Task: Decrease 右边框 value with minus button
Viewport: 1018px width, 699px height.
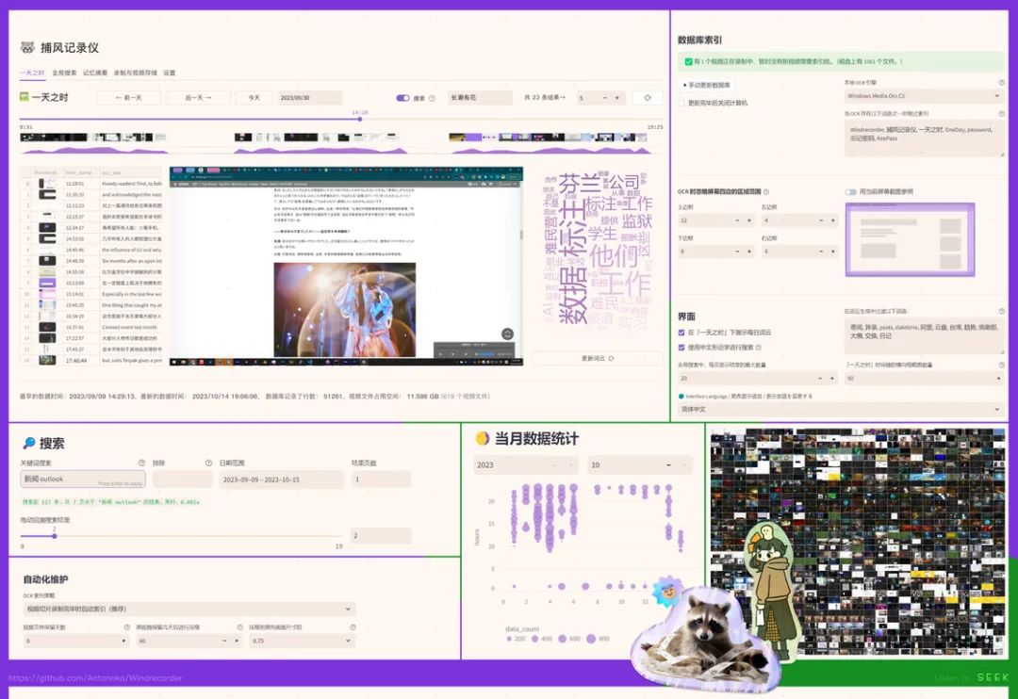Action: coord(821,252)
